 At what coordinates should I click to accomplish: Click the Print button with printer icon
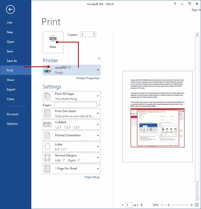point(53,42)
